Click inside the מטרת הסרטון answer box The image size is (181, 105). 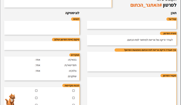point(132,40)
